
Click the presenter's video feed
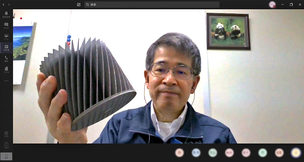click(x=158, y=76)
